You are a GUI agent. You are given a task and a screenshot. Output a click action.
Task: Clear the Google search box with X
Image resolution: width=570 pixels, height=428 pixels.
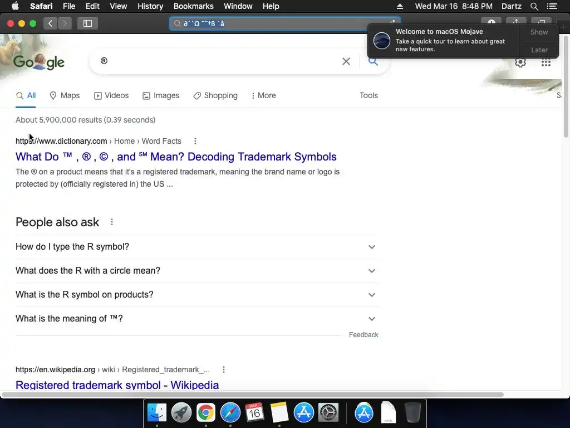(x=346, y=61)
